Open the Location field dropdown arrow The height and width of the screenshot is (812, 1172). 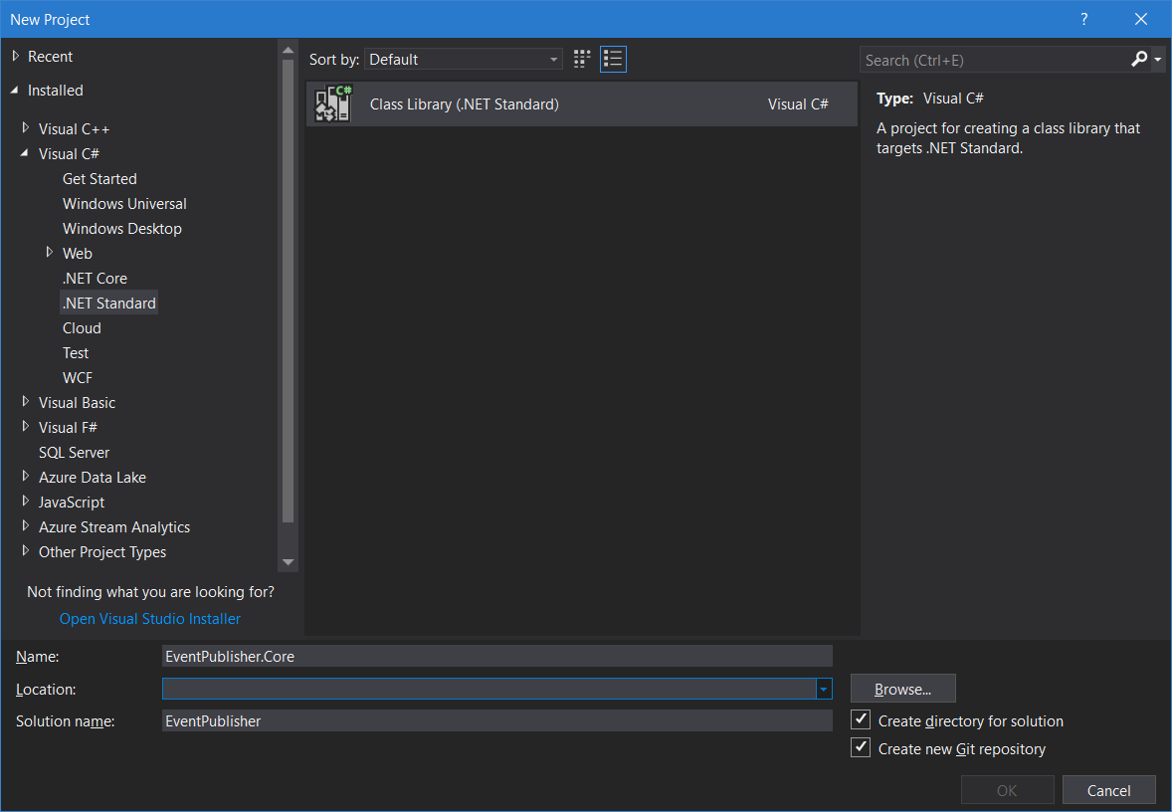coord(824,689)
